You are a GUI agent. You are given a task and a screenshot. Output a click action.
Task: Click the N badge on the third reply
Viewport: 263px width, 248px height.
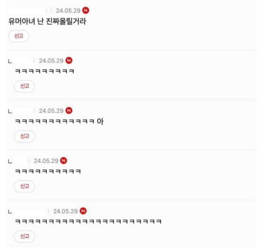tap(64, 160)
